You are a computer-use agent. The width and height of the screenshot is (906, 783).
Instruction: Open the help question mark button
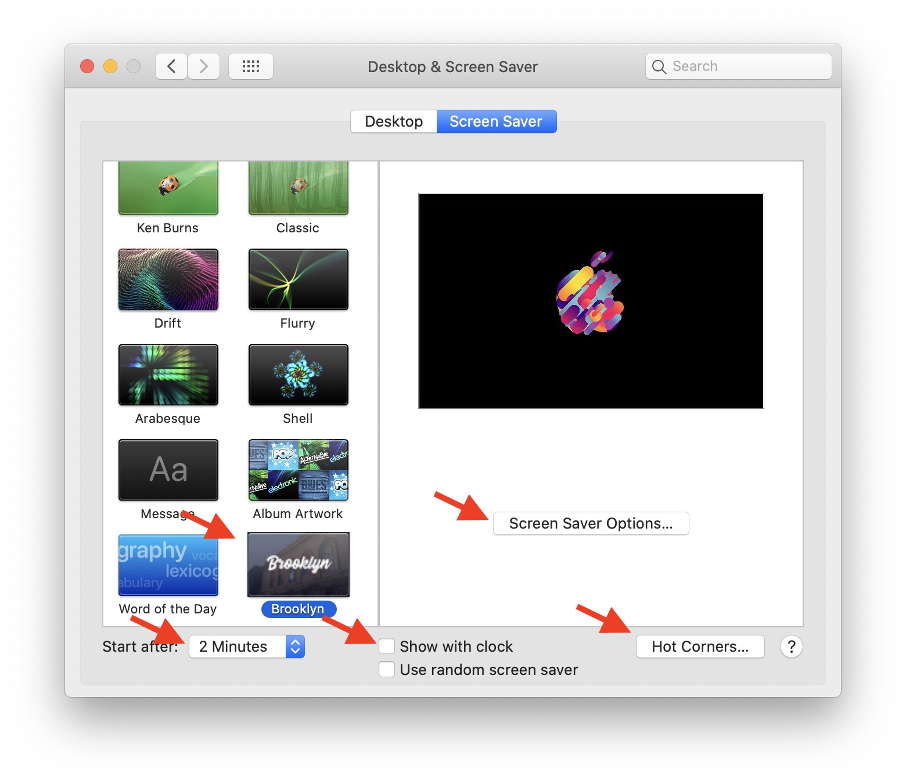791,646
